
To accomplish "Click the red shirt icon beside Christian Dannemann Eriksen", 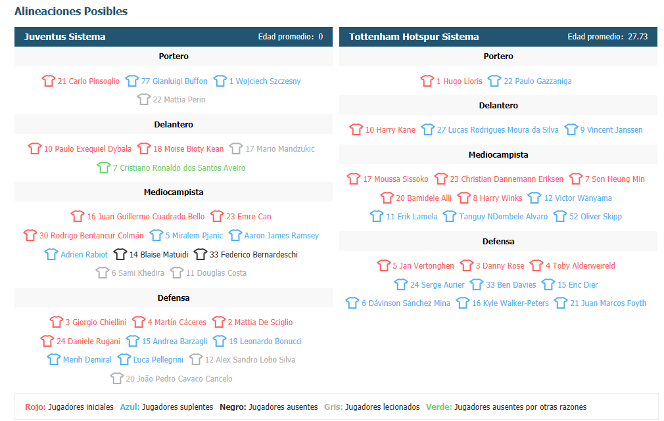I will 441,179.
